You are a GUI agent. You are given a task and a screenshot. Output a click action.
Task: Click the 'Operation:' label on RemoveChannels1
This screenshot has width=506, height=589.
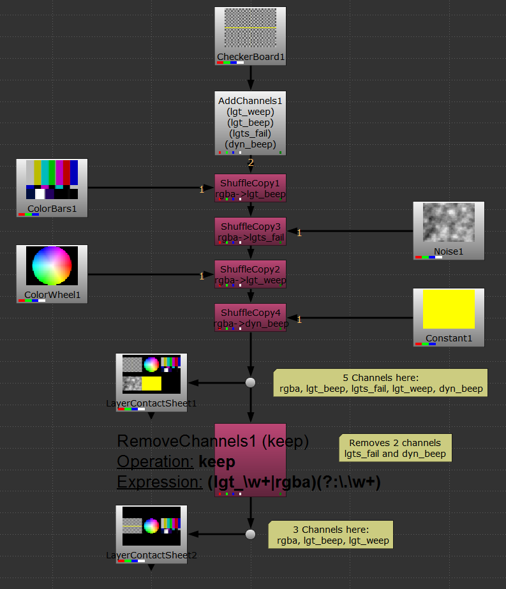(x=155, y=461)
